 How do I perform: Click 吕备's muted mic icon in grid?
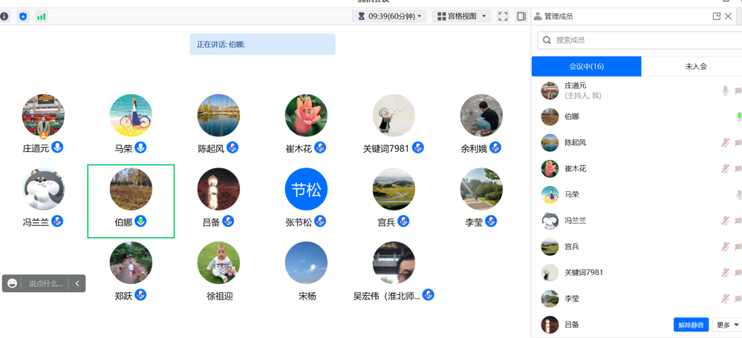point(228,221)
